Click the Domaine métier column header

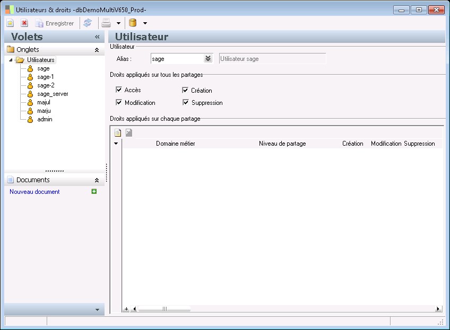click(x=175, y=144)
